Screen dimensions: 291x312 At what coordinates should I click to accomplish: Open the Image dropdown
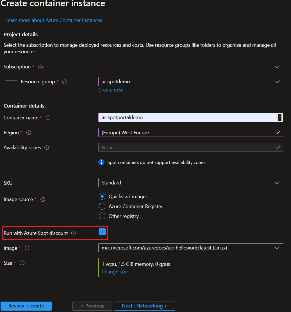click(190, 248)
